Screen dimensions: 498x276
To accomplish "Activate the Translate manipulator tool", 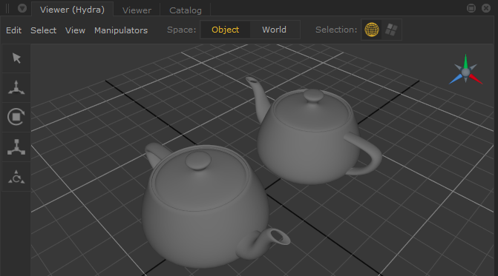I will coord(16,87).
